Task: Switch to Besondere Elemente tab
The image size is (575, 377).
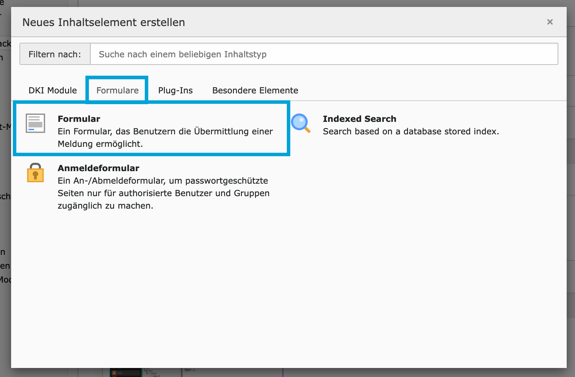Action: tap(255, 90)
